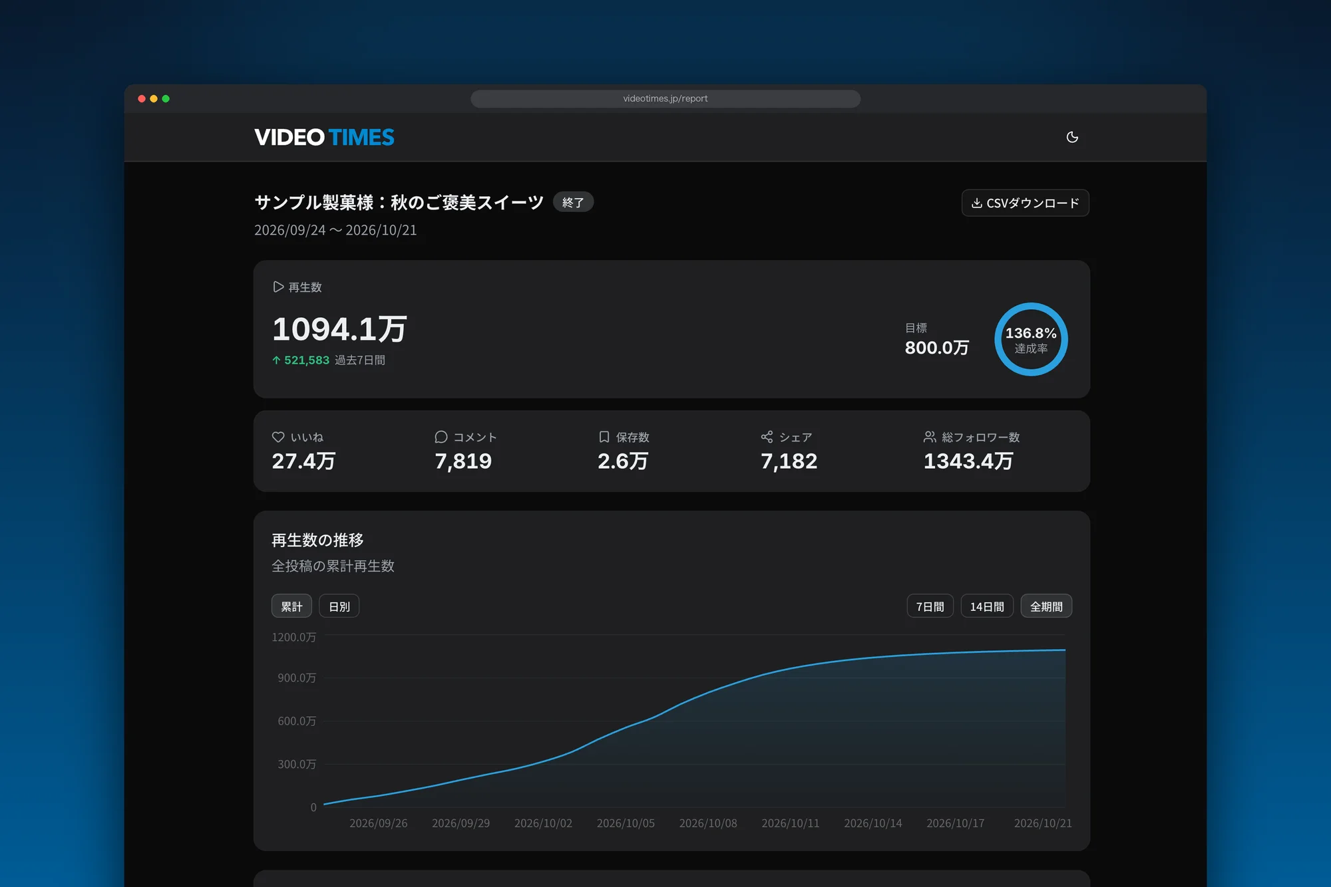Click the 1094.1万 play count value

pyautogui.click(x=339, y=329)
